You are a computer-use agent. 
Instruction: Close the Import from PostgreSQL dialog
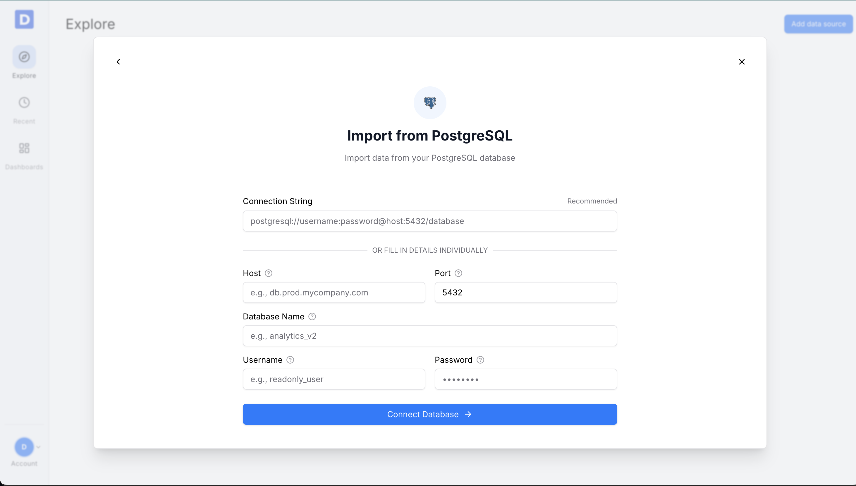point(742,61)
